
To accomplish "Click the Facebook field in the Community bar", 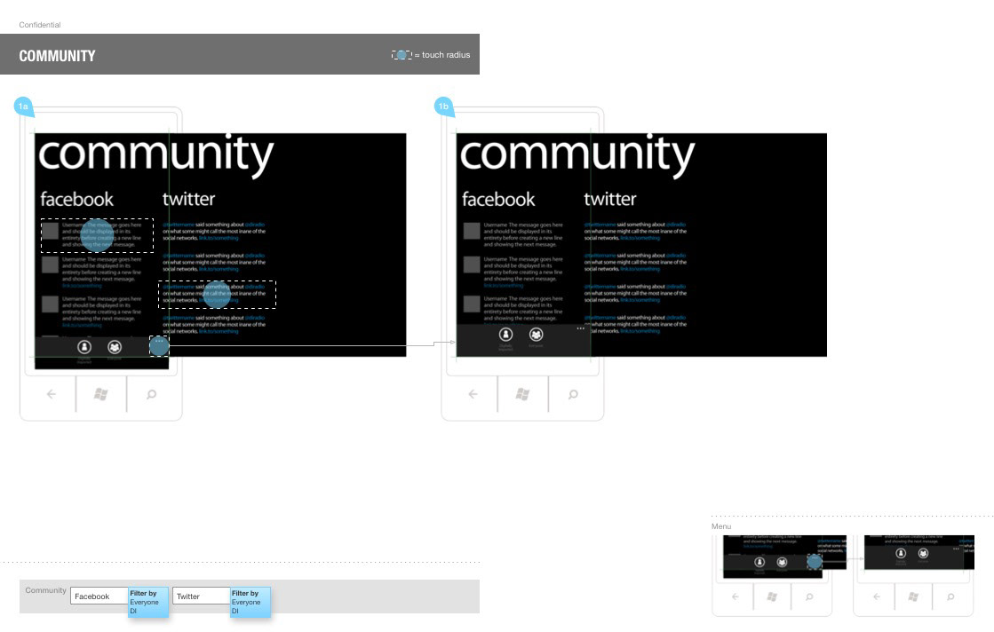I will coord(99,596).
